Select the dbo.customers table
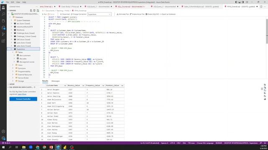The height and width of the screenshot is (150, 268). pyautogui.click(x=25, y=55)
